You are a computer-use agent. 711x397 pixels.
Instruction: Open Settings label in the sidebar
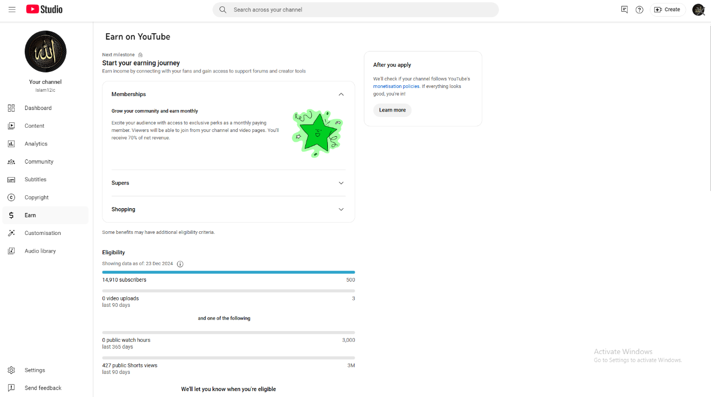click(35, 370)
